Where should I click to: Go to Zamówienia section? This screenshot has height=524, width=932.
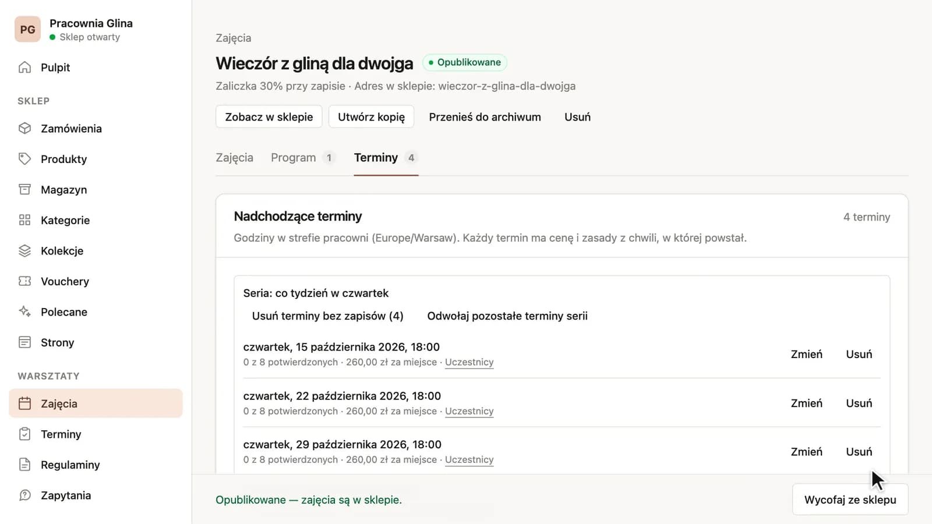(x=96, y=129)
